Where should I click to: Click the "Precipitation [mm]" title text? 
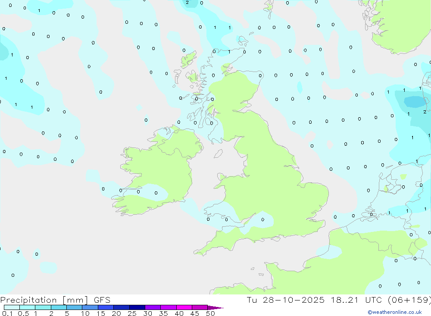(44, 300)
